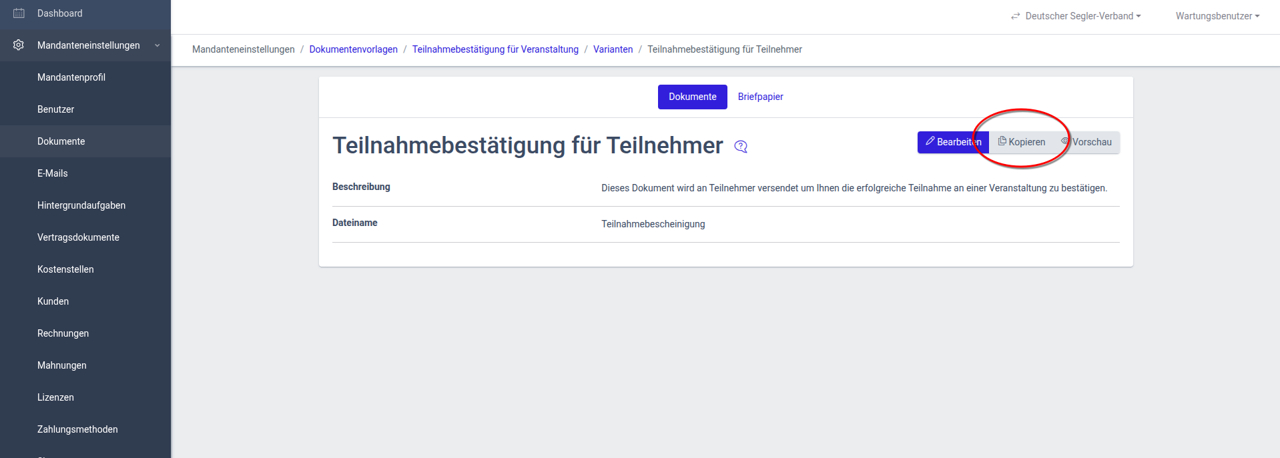This screenshot has height=458, width=1280.
Task: Open Mandantenprofil in the sidebar
Action: coord(71,77)
